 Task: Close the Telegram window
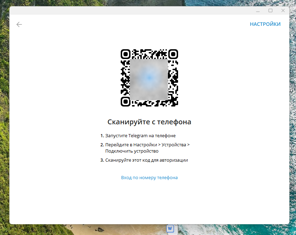[x=283, y=10]
